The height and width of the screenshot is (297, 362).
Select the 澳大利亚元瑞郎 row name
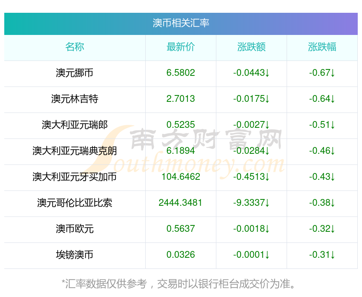(x=75, y=125)
